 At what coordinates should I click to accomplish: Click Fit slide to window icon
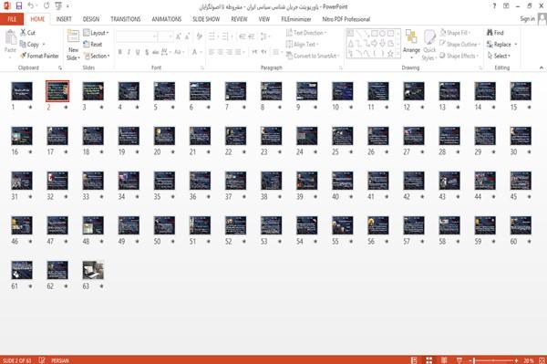tap(542, 360)
